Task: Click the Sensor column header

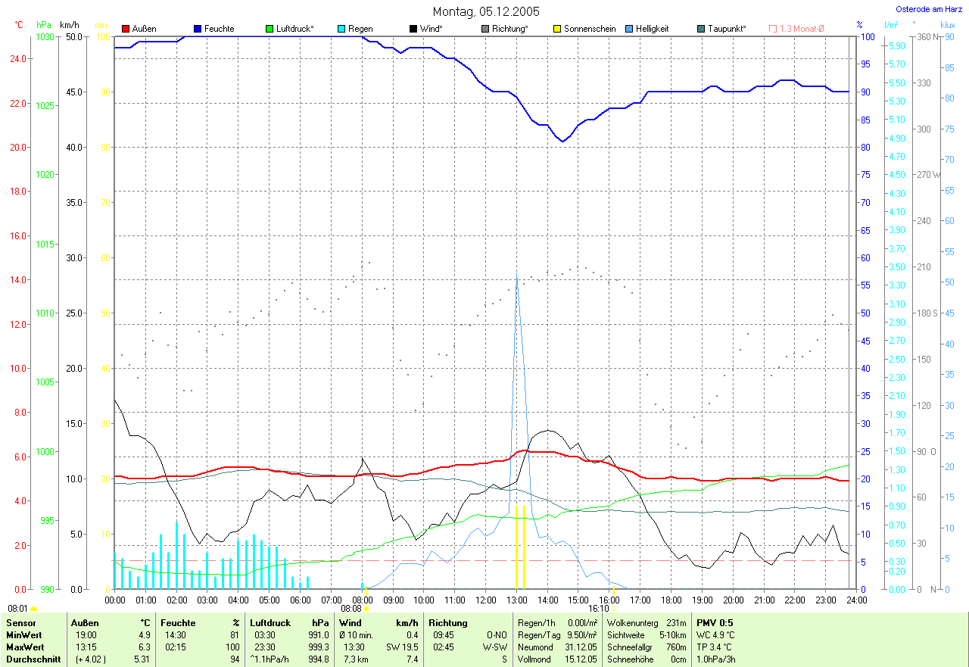Action: click(x=22, y=623)
